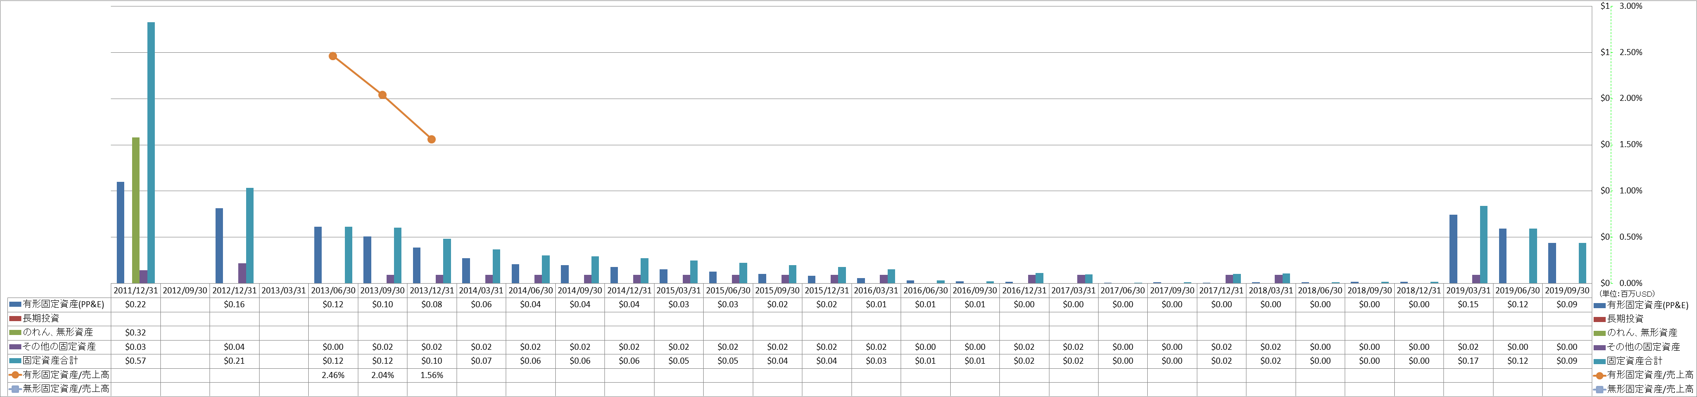Click red swatch of 長期投資 table row header
The image size is (1697, 397).
15,319
